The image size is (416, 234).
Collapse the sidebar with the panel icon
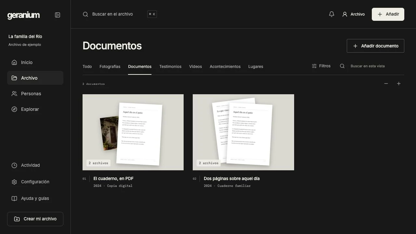click(58, 15)
